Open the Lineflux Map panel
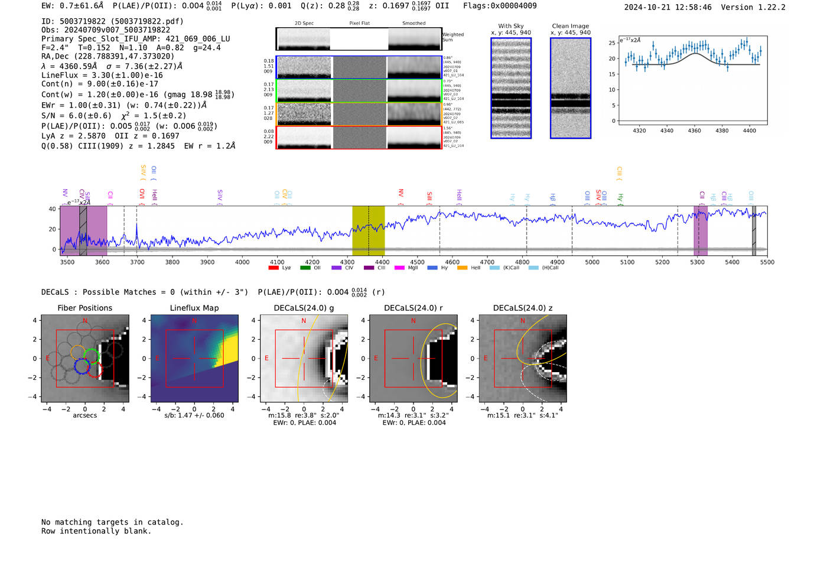Viewport: 827px width, 563px height. (x=194, y=359)
